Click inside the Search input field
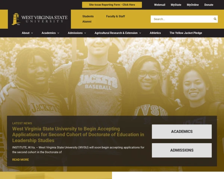Screen dimensions: 224x179 (182, 19)
